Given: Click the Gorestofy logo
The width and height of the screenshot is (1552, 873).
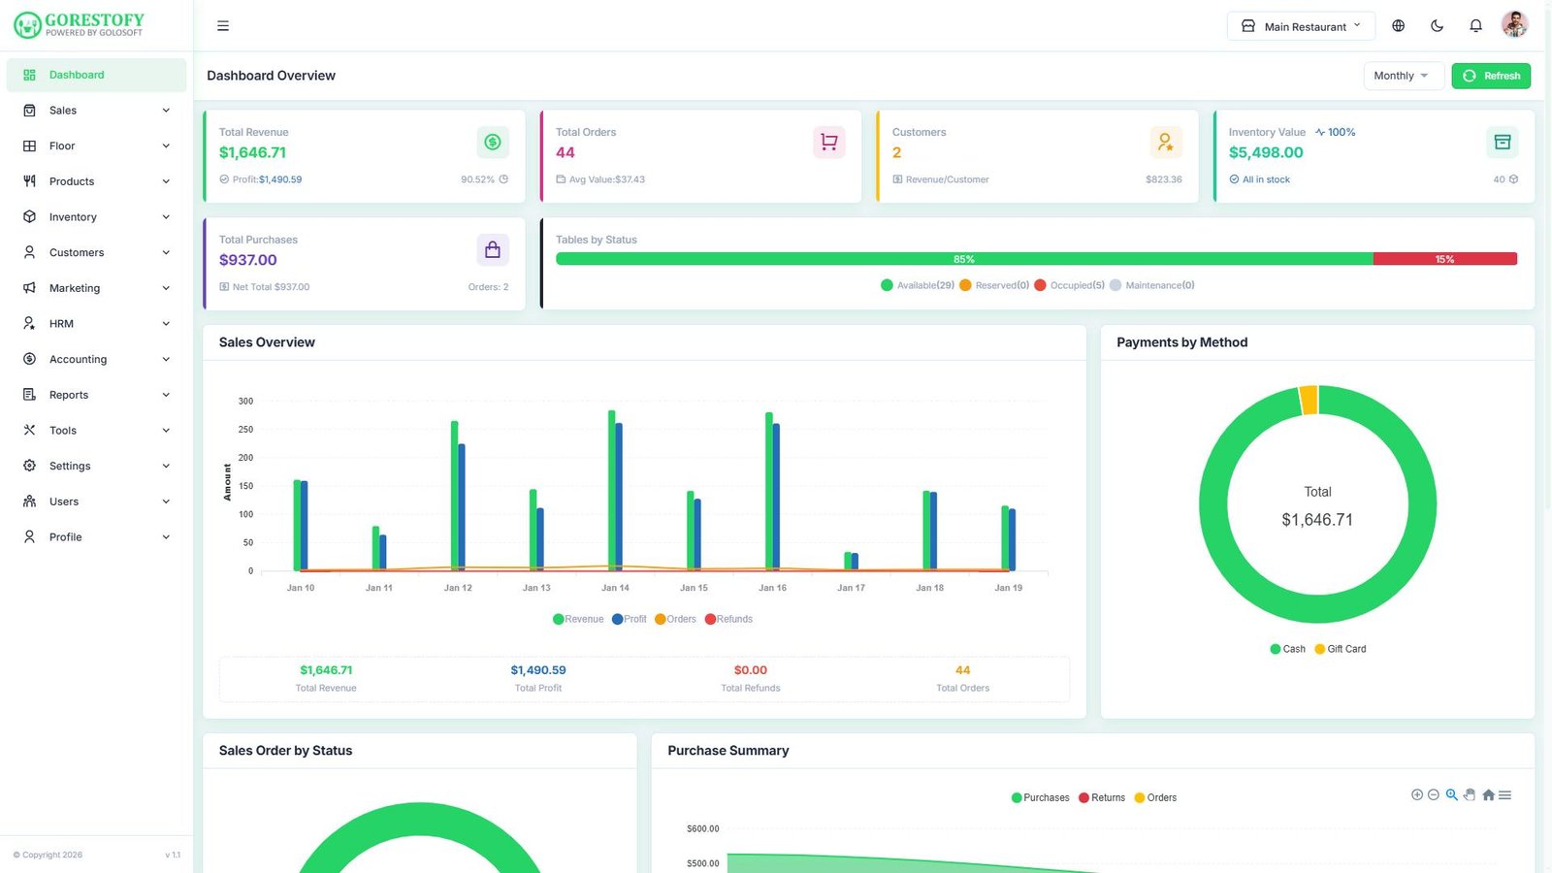Looking at the screenshot, I should tap(79, 25).
